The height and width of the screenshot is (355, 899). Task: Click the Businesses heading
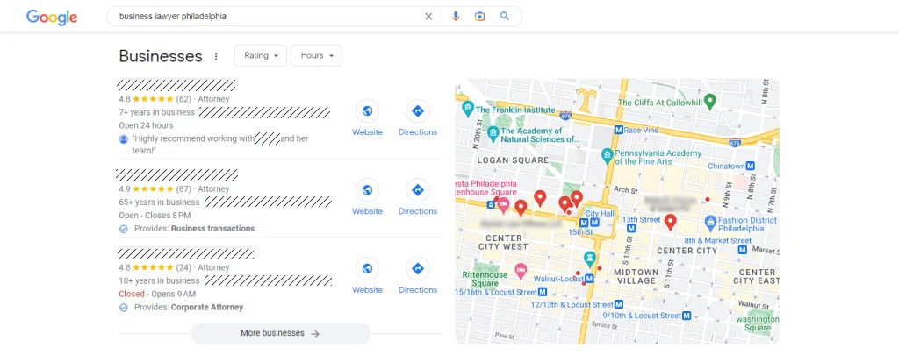pyautogui.click(x=161, y=56)
